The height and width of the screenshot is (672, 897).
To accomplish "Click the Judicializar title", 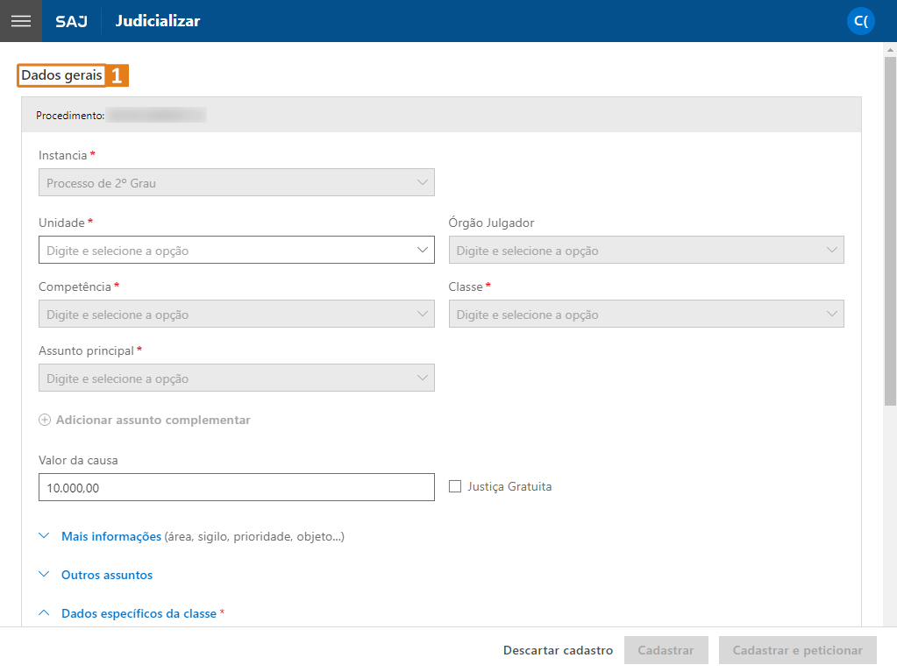I will click(x=158, y=21).
